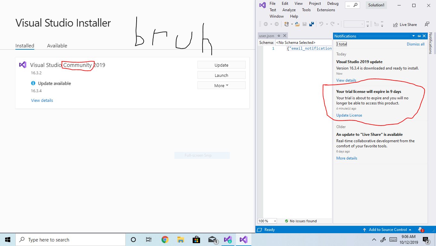The height and width of the screenshot is (246, 436).
Task: Click the blue info icon by Update available
Action: [x=33, y=83]
